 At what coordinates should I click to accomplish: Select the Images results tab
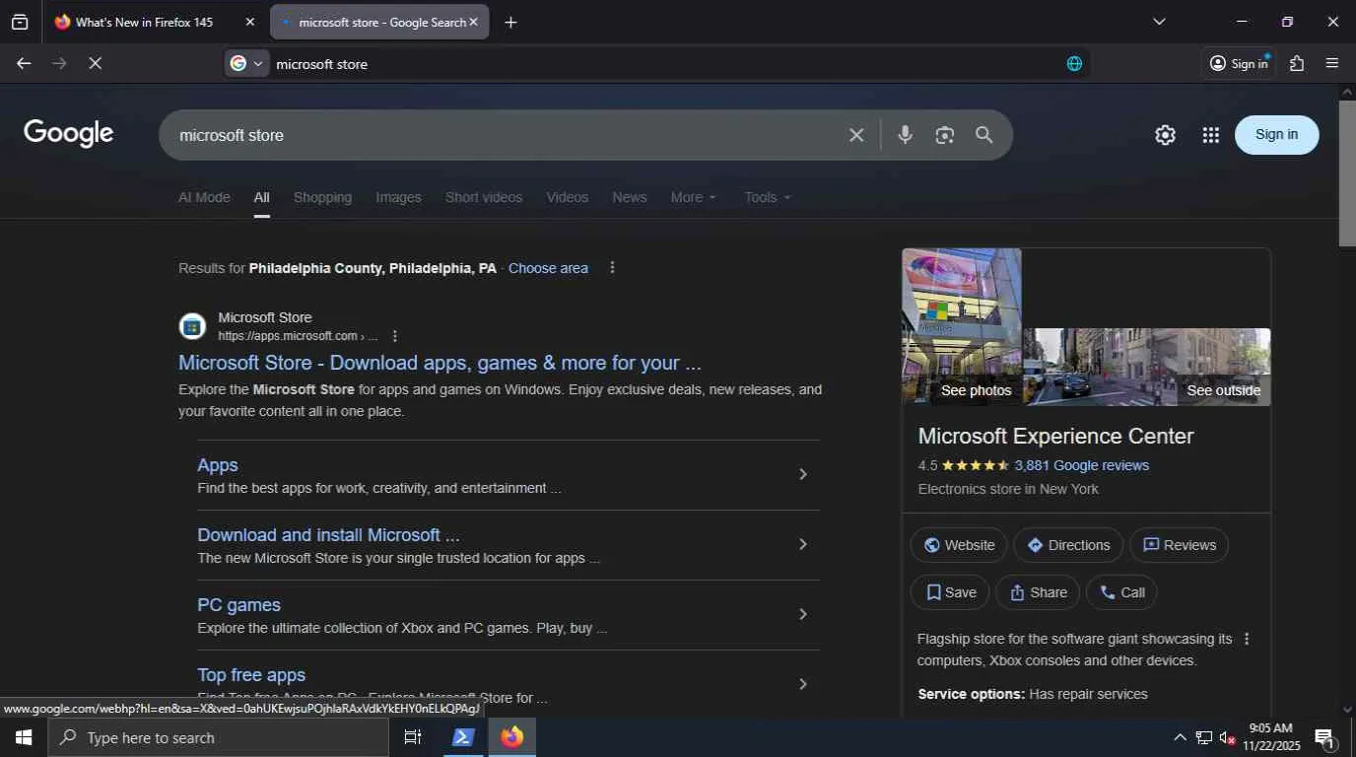[x=398, y=197]
